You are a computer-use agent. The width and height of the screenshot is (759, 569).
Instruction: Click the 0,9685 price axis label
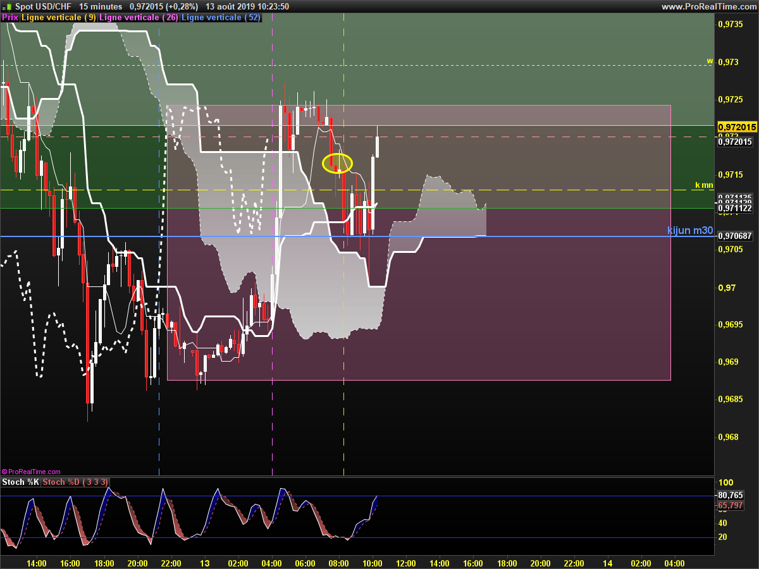point(731,400)
